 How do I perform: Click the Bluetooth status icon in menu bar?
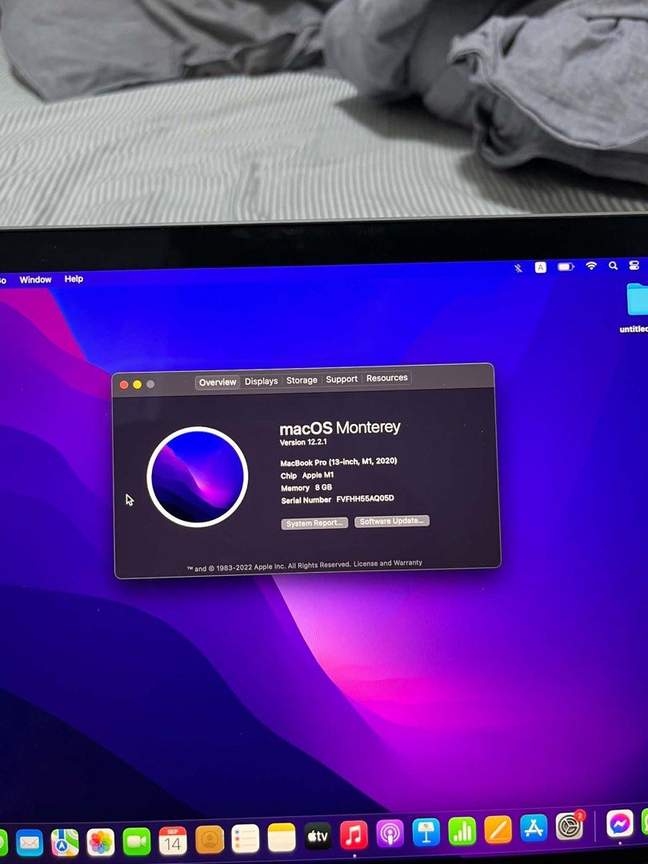[x=518, y=268]
